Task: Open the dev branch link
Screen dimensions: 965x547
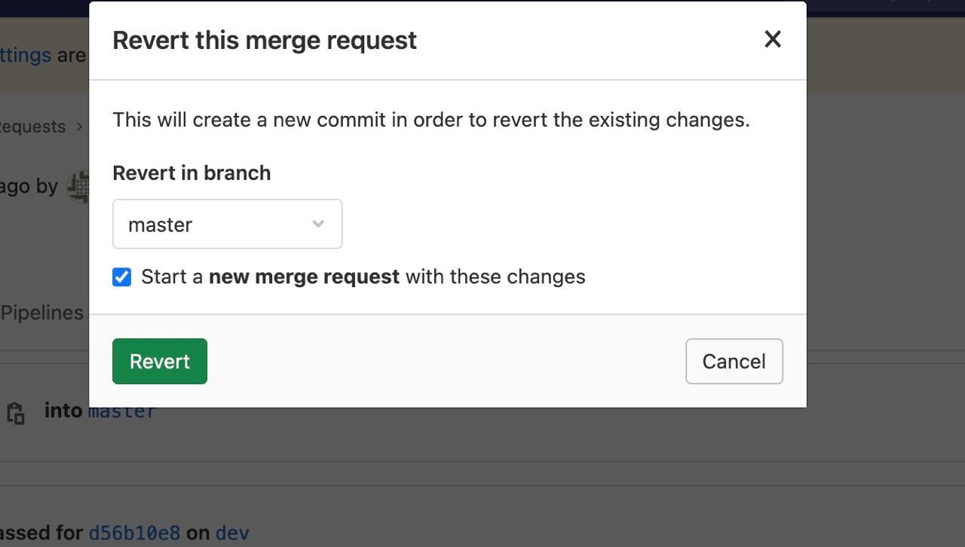Action: pyautogui.click(x=232, y=533)
